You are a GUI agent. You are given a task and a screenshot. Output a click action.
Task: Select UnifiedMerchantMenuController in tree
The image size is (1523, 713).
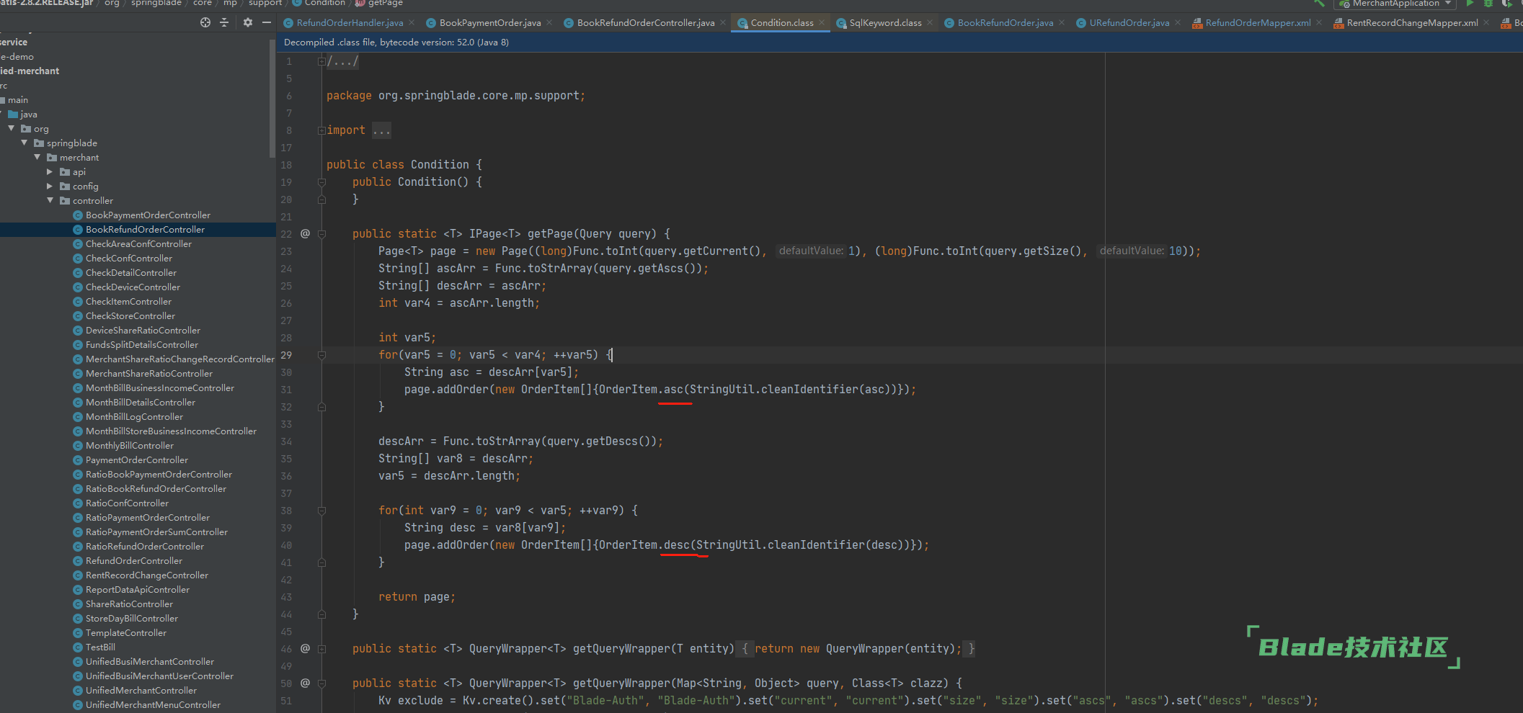click(153, 704)
